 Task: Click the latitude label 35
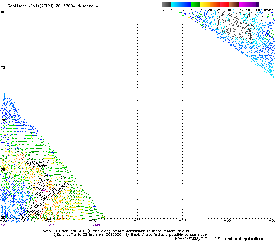[x=3, y=68]
